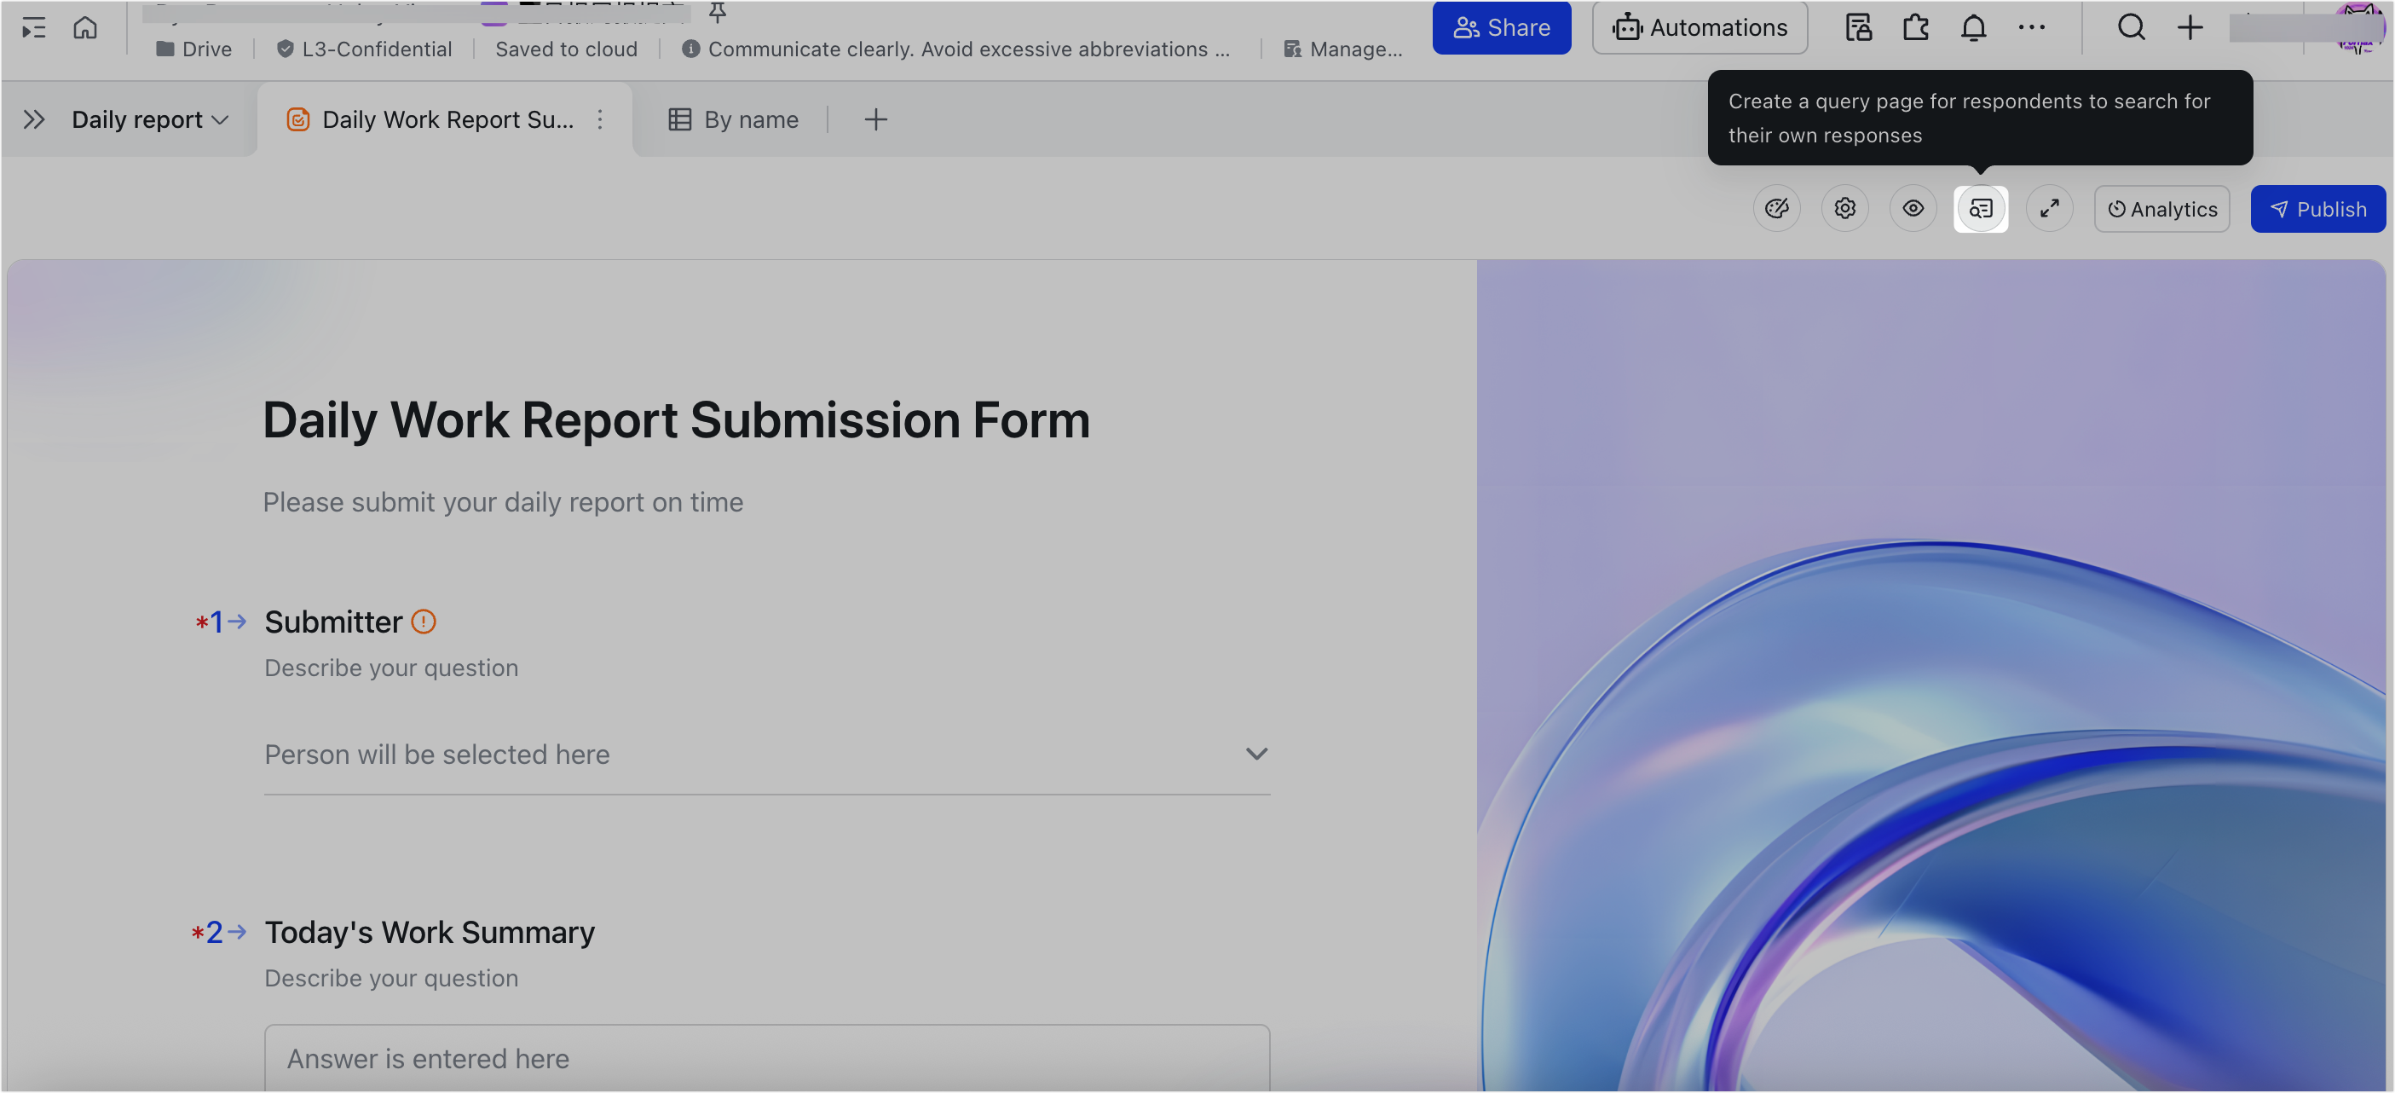Viewport: 2395px width, 1093px height.
Task: Open the user avatar profile
Action: 2360,28
